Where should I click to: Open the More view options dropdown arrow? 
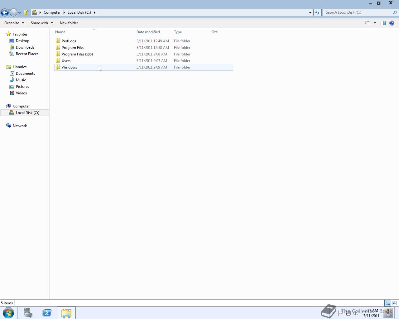(x=375, y=23)
